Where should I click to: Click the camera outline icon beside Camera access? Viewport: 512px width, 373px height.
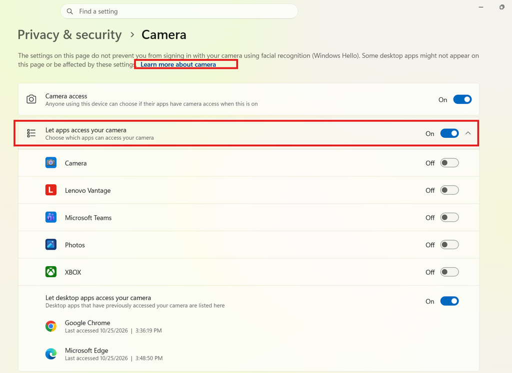[x=31, y=99]
